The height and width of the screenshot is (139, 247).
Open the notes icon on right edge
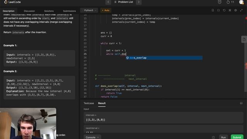[x=244, y=39]
